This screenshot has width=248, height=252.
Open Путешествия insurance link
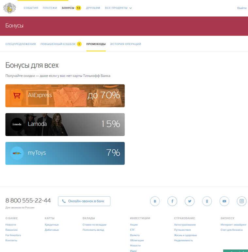tap(182, 230)
